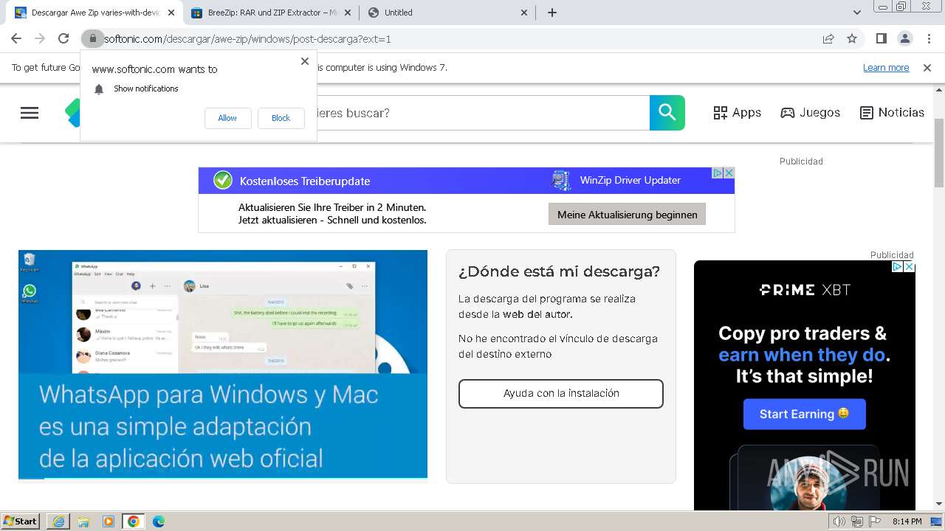Open the Chrome profile avatar menu
Screen dimensions: 945x531
(x=904, y=38)
